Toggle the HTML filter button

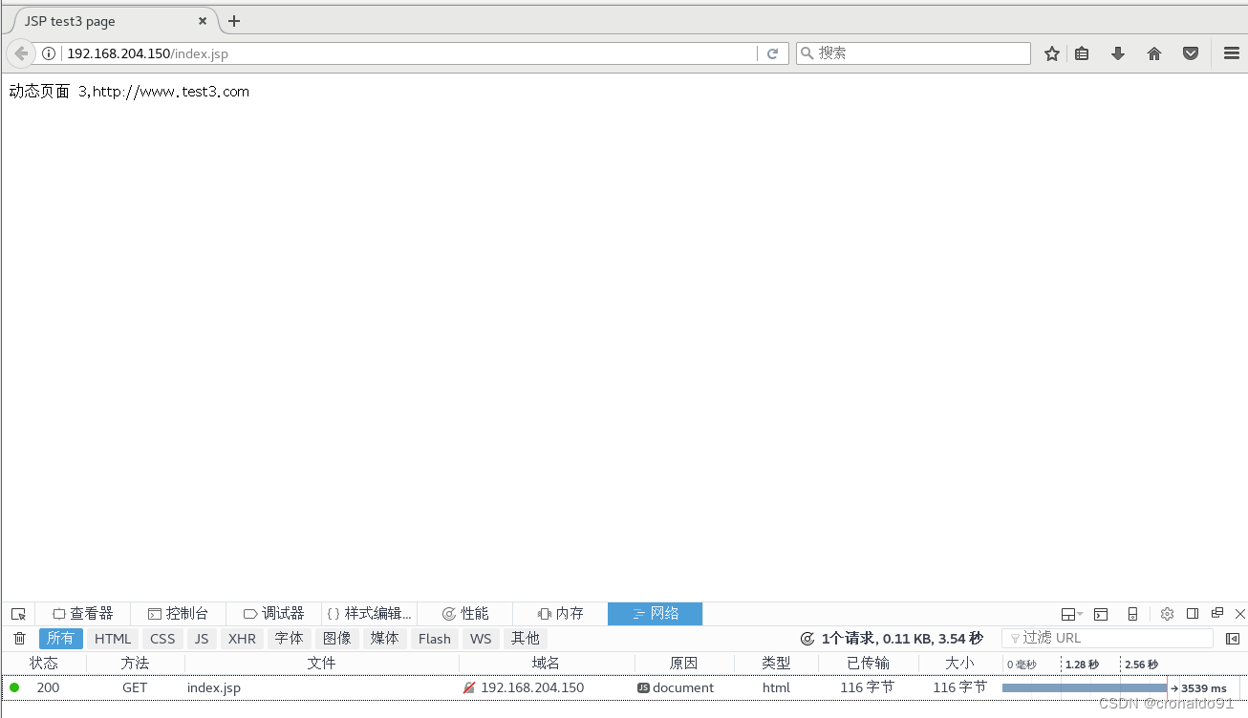pos(113,639)
